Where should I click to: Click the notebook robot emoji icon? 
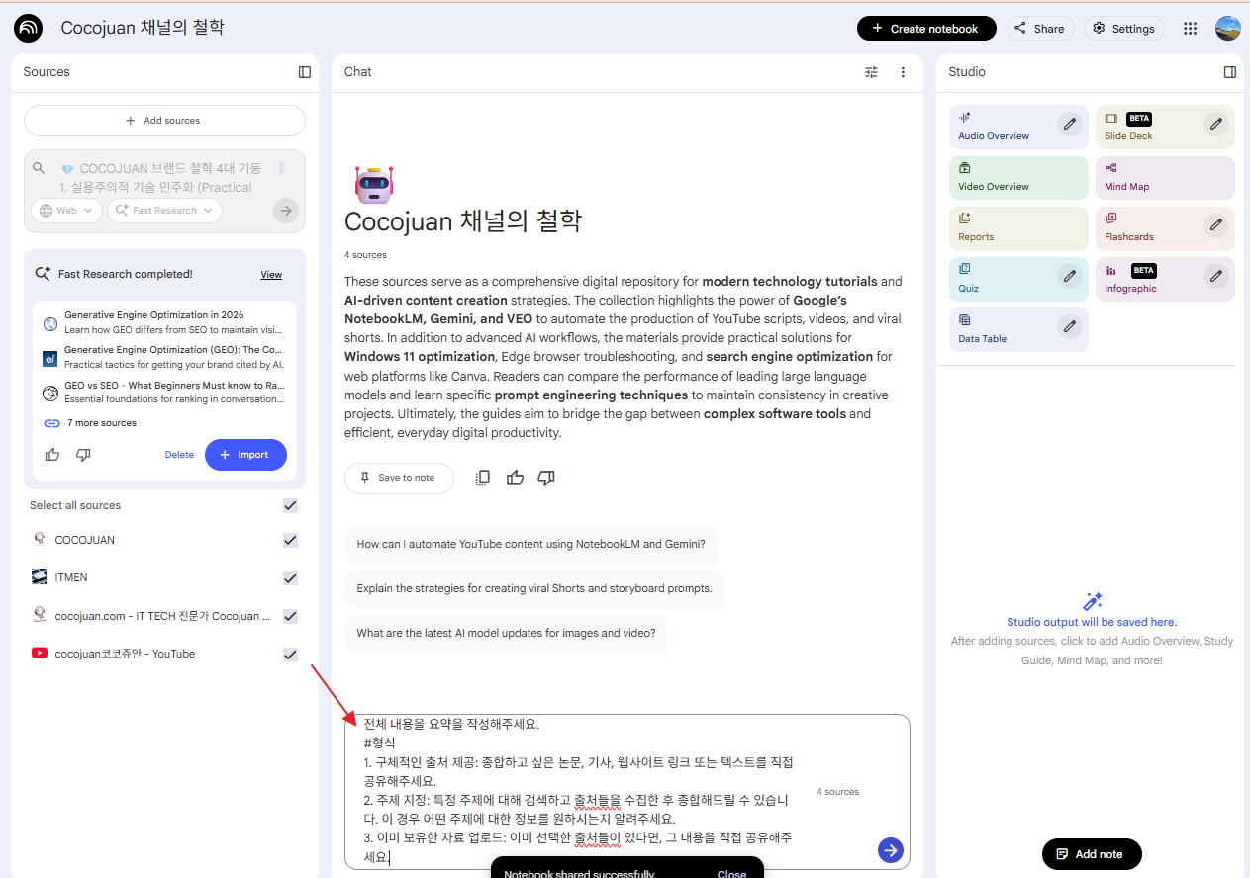tap(374, 184)
